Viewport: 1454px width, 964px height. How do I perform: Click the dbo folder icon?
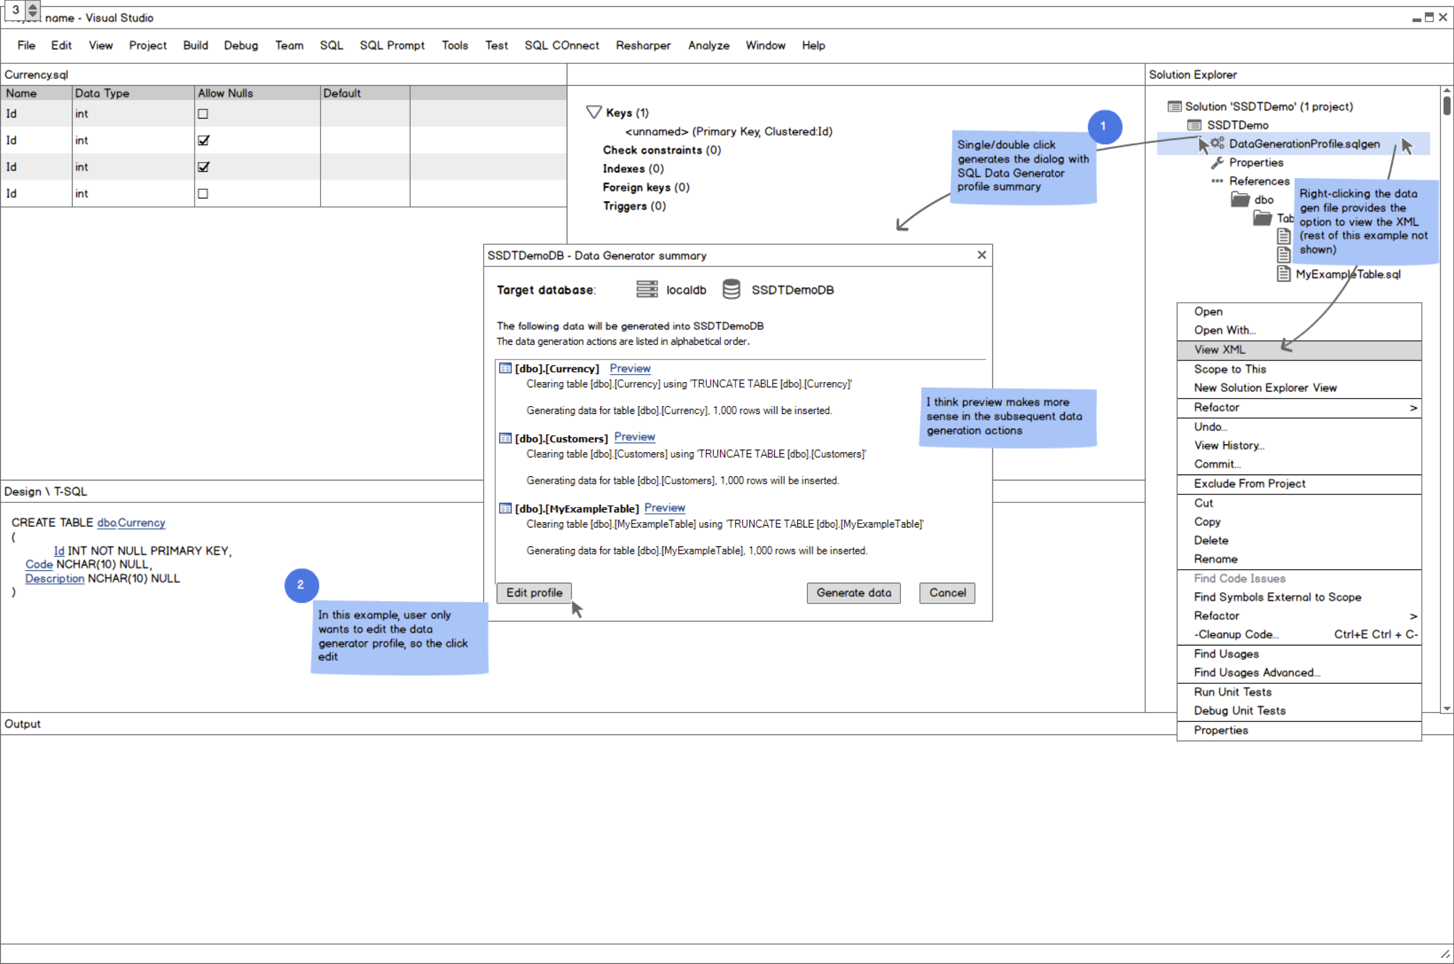pyautogui.click(x=1240, y=199)
